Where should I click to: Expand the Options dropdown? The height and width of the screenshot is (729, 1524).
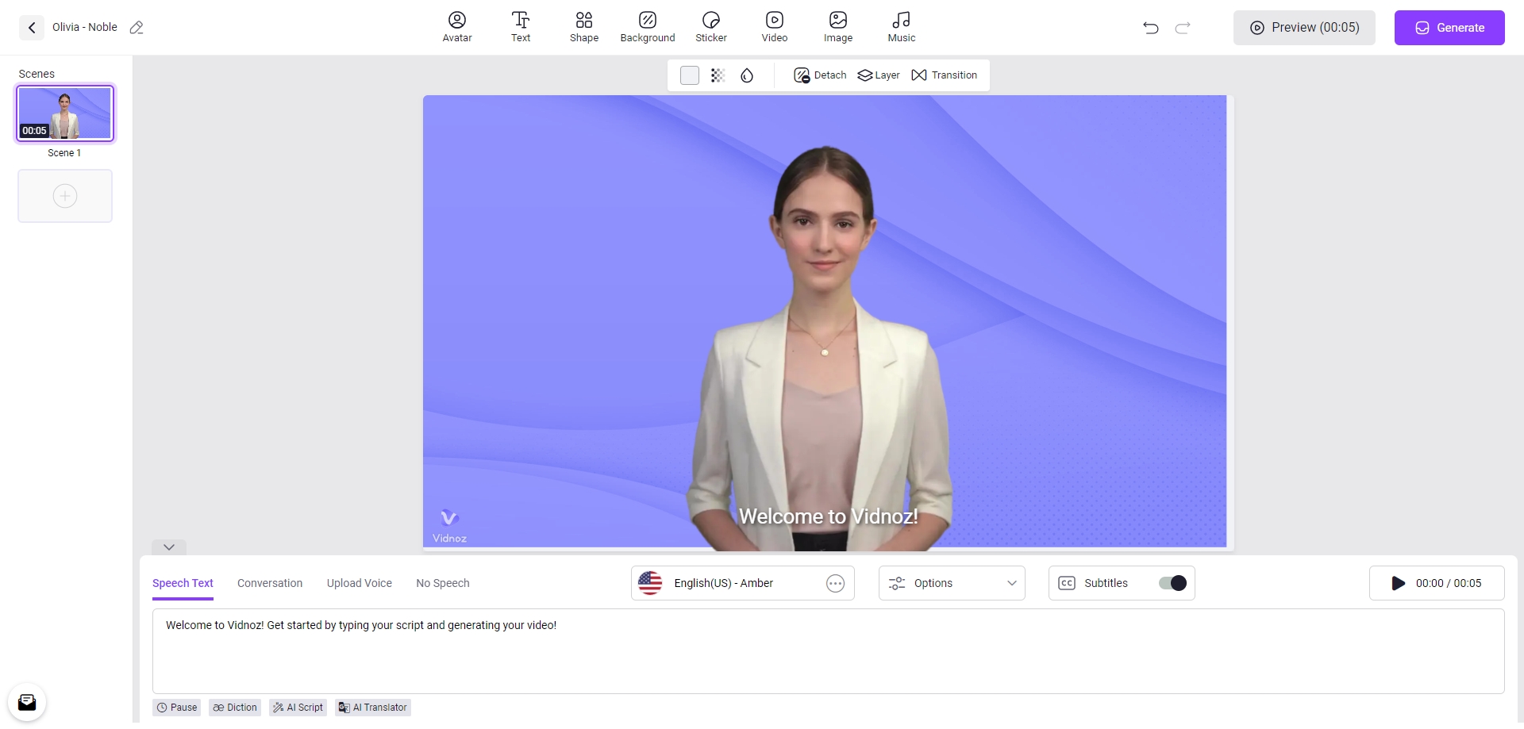point(952,583)
